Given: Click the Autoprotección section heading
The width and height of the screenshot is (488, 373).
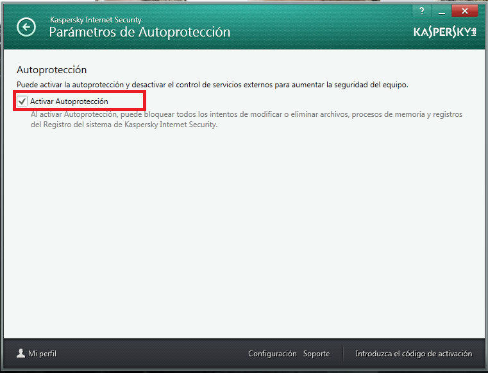Looking at the screenshot, I should tap(52, 70).
